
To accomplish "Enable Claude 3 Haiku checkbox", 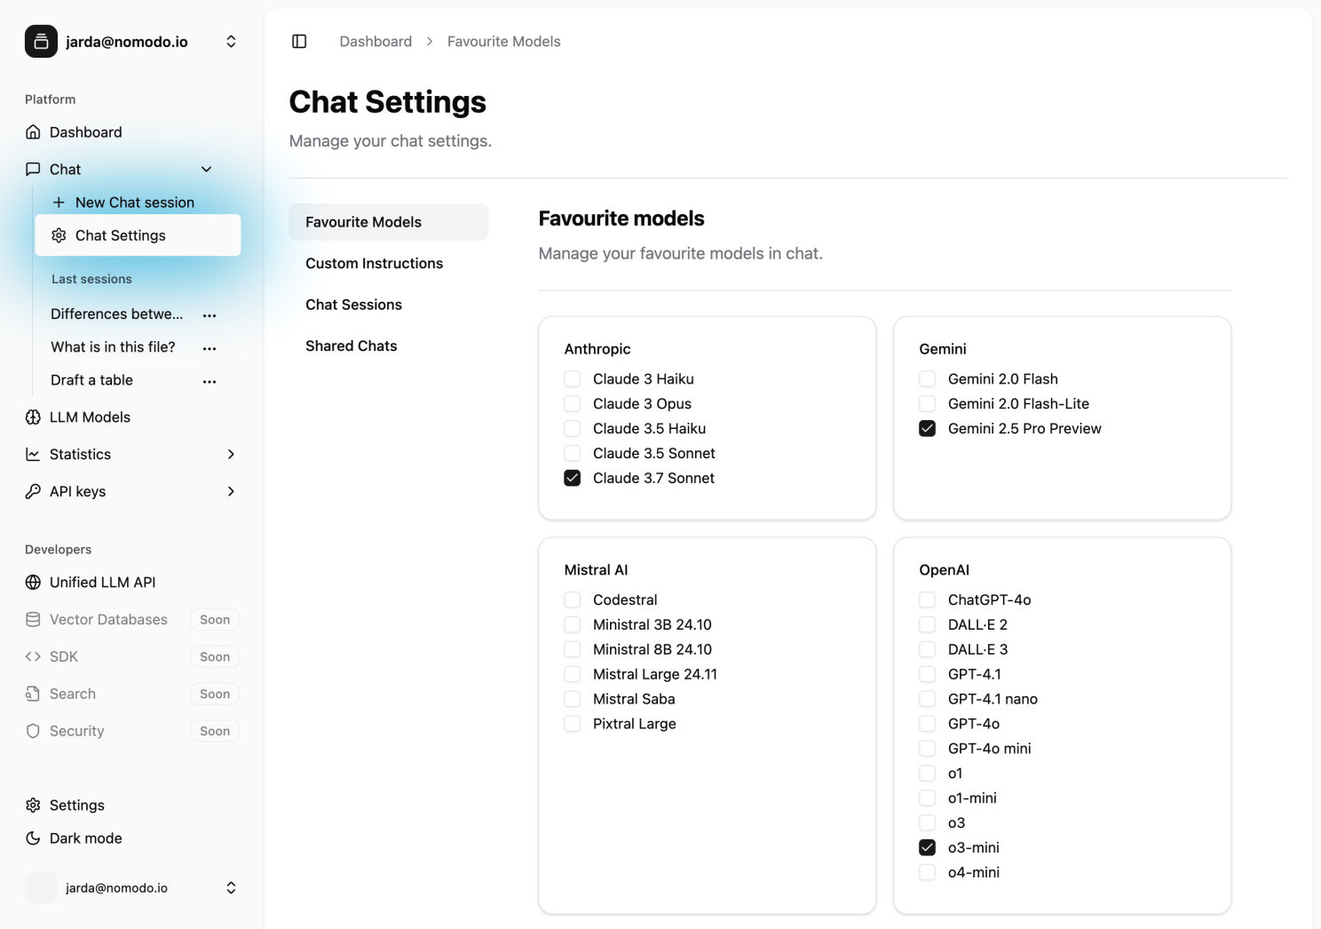I will point(573,379).
